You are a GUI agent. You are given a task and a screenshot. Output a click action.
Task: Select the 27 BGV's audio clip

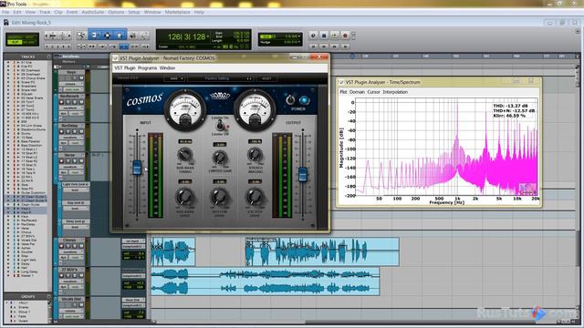266,282
